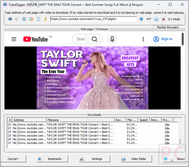The width and height of the screenshot is (189, 167).
Task: Click the blank page icon in toolbar
Action: pyautogui.click(x=38, y=19)
